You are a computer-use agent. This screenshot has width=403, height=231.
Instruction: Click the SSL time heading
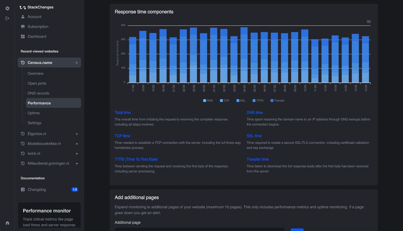pos(254,136)
